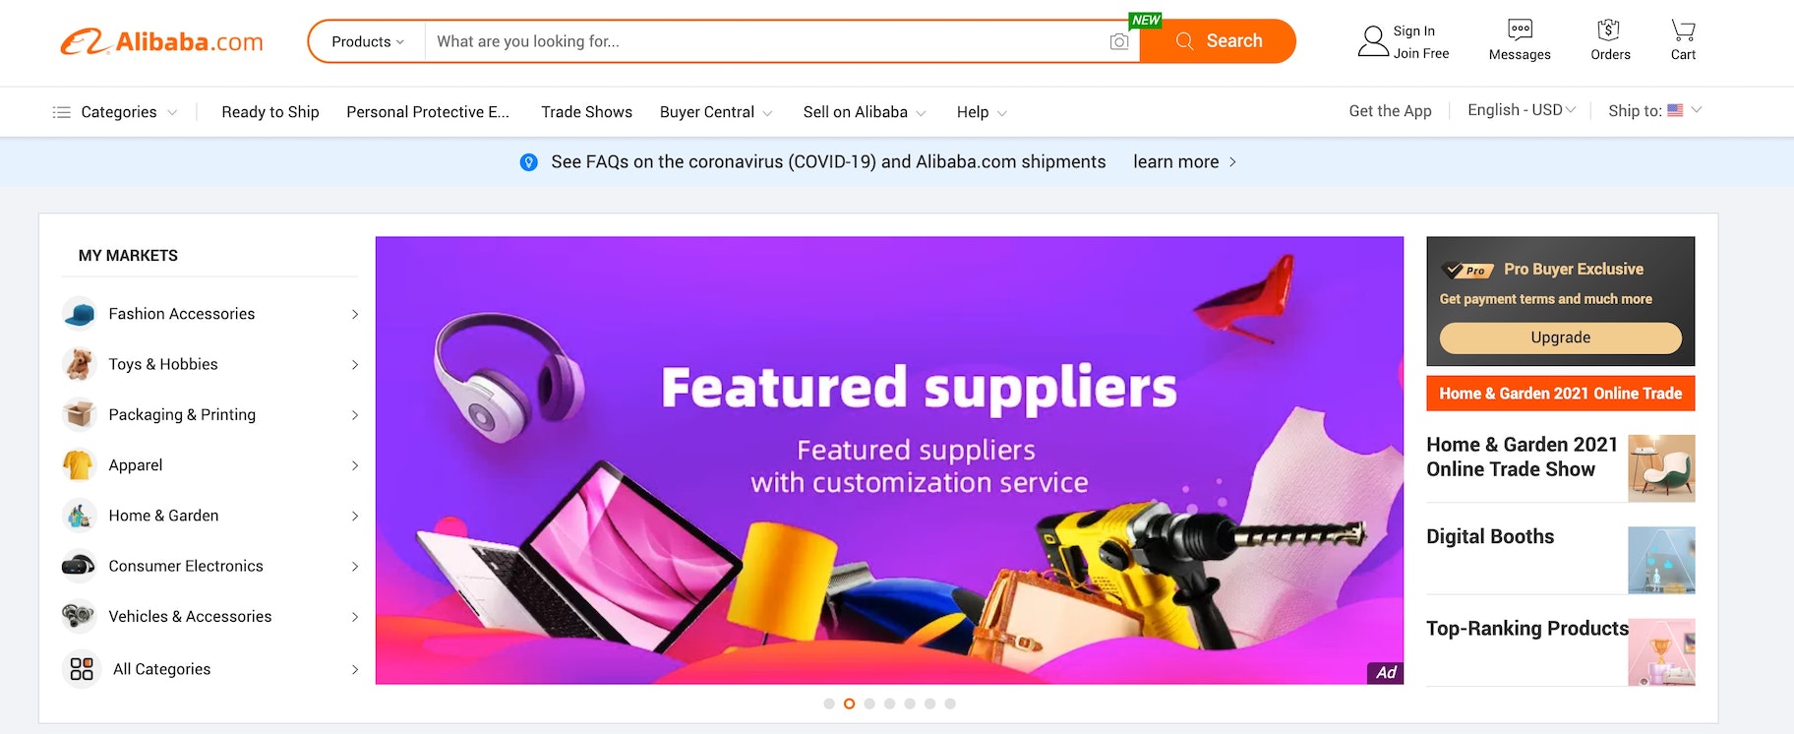
Task: Click the camera image search icon
Action: click(1118, 41)
